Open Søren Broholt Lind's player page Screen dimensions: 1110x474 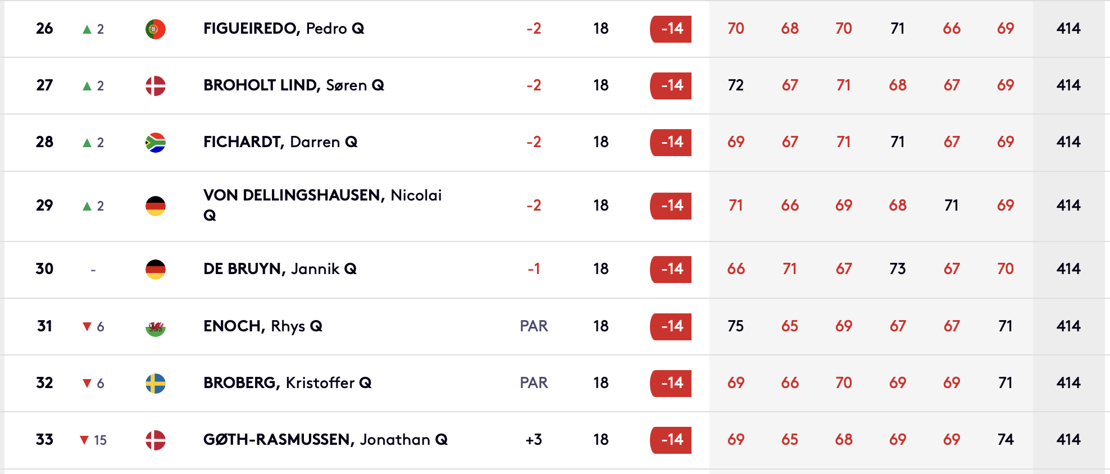pyautogui.click(x=293, y=85)
